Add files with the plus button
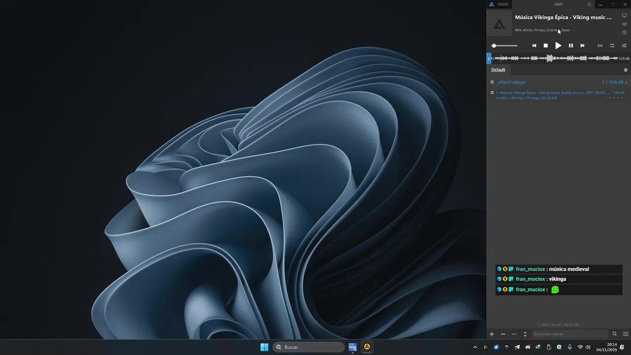This screenshot has height=355, width=631. [x=491, y=334]
